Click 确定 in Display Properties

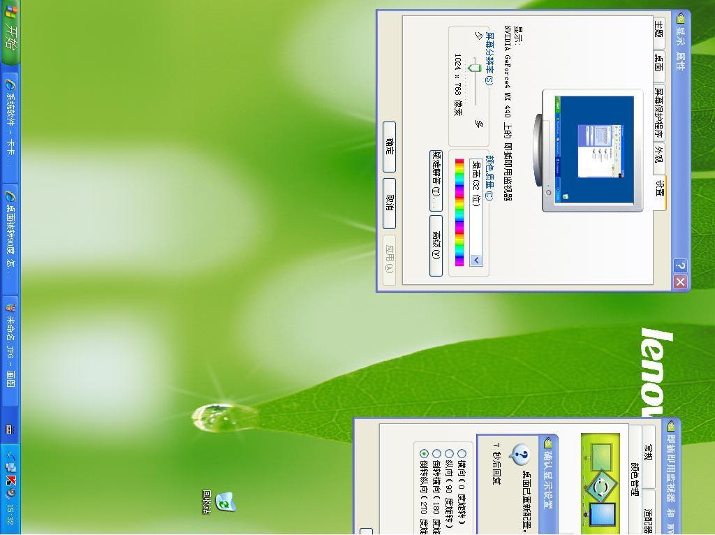[x=390, y=147]
